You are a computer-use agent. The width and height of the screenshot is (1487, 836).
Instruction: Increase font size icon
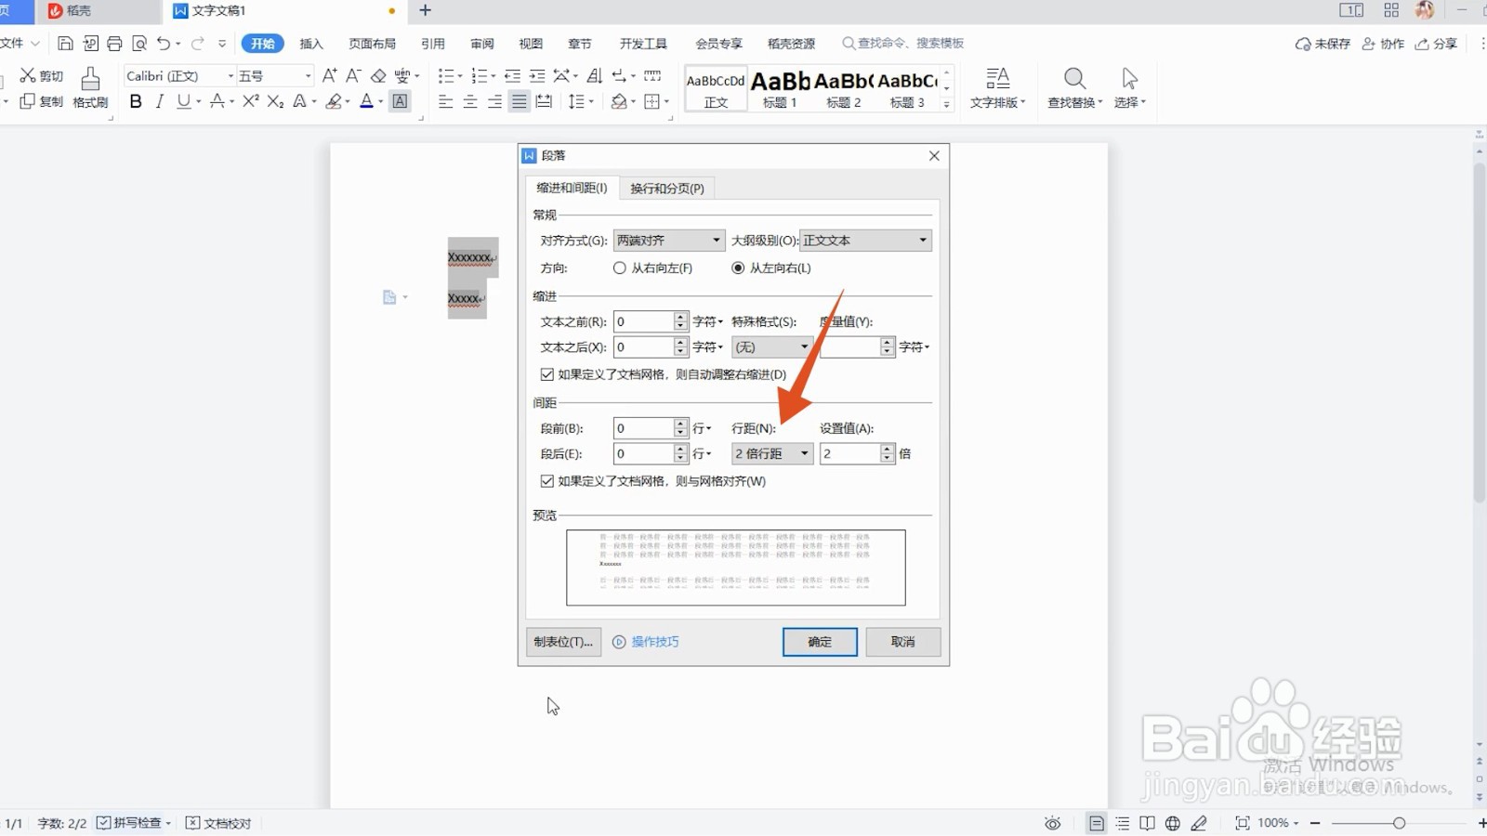click(330, 75)
